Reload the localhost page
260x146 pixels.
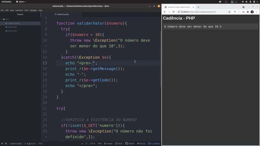(173, 12)
